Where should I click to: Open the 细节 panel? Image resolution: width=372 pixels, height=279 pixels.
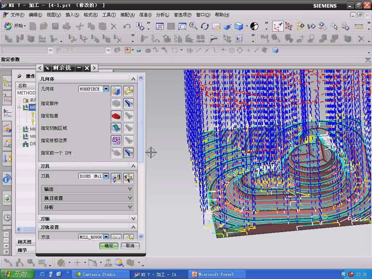pos(22,250)
